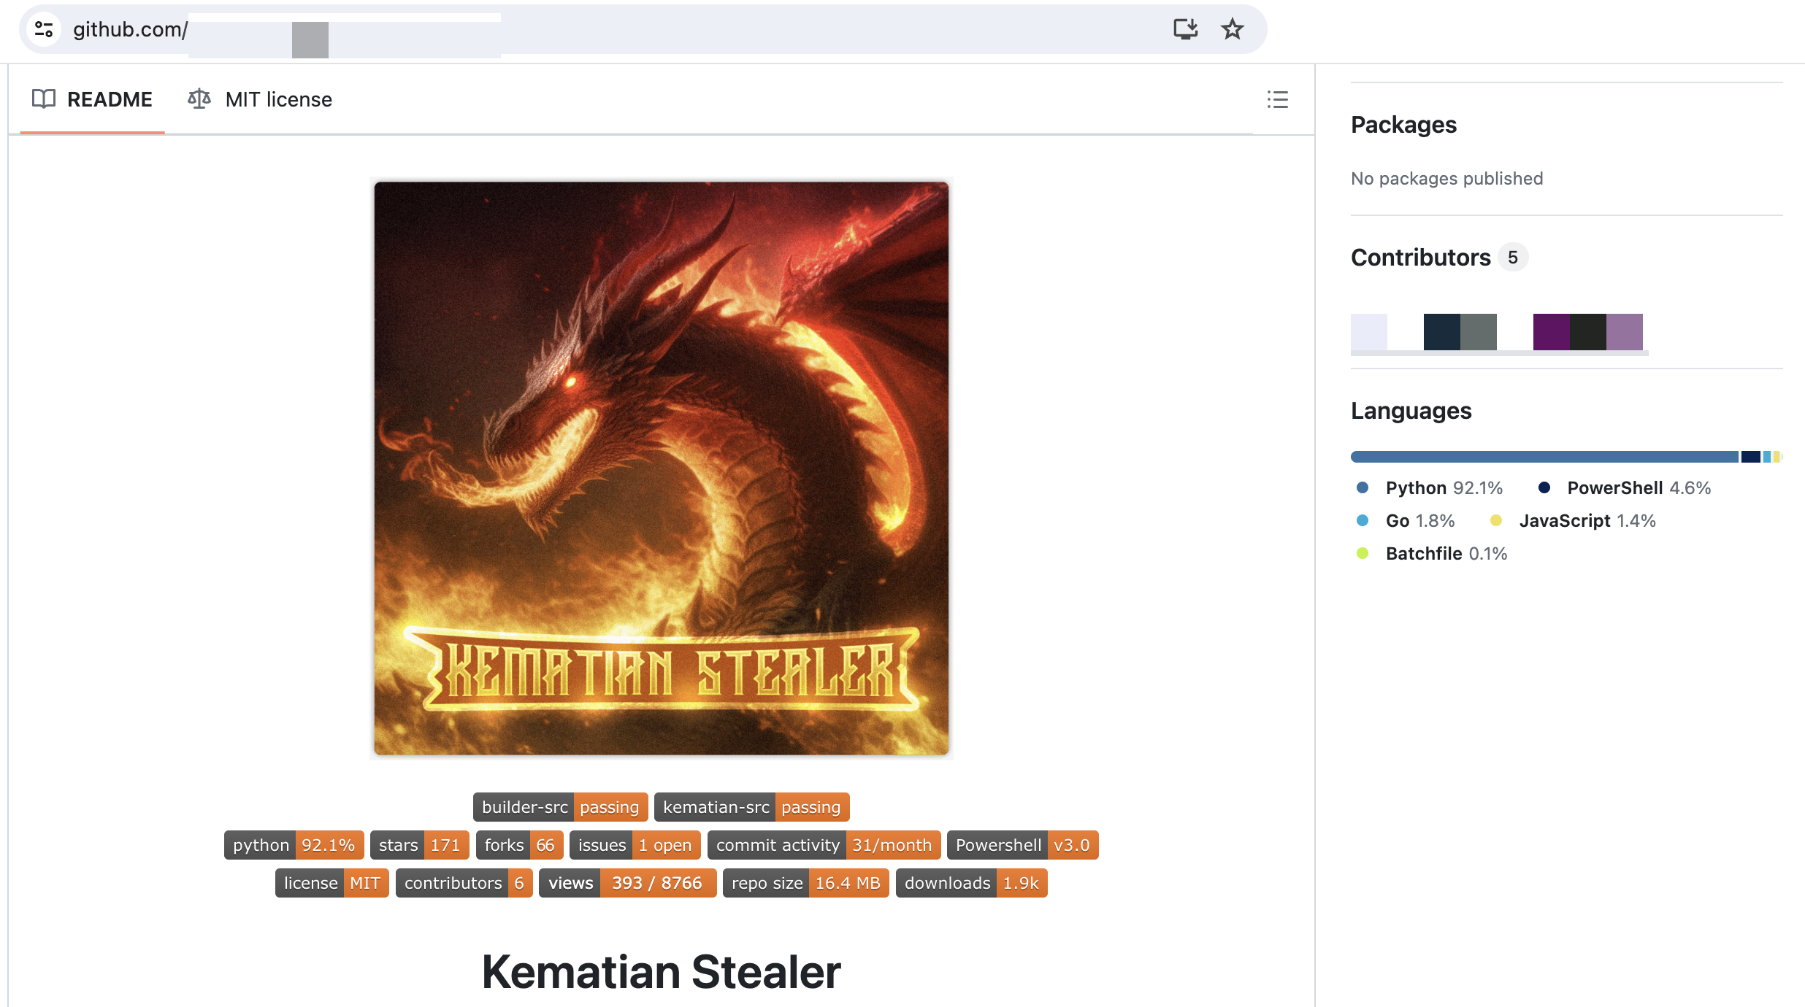Select Batchfile 0.1% language entry
Viewport: 1805px width, 1007px height.
(x=1432, y=554)
